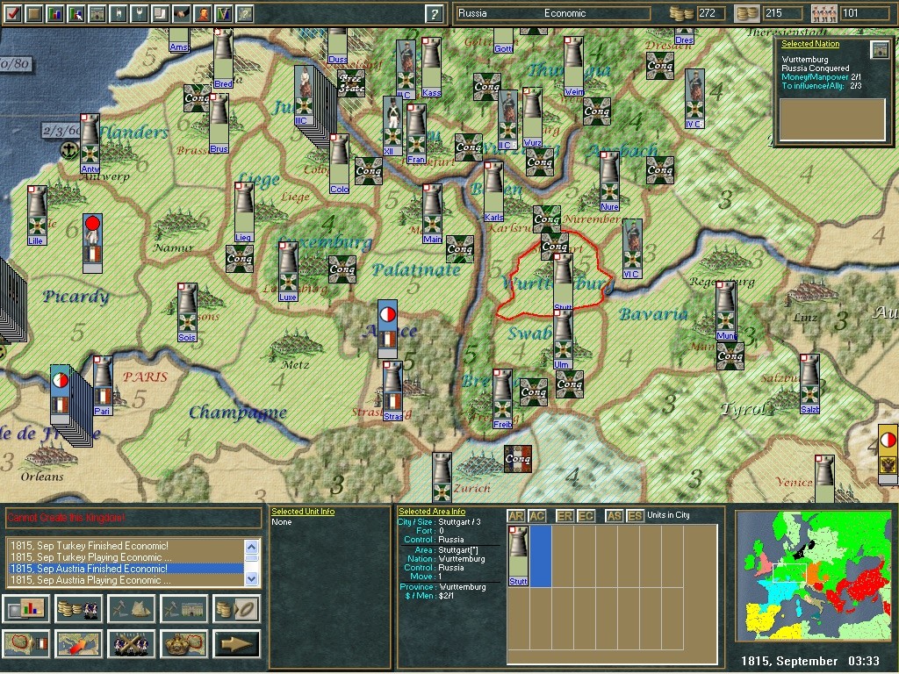This screenshot has height=674, width=899.
Task: Click the V victory toolbar icon
Action: point(224,13)
